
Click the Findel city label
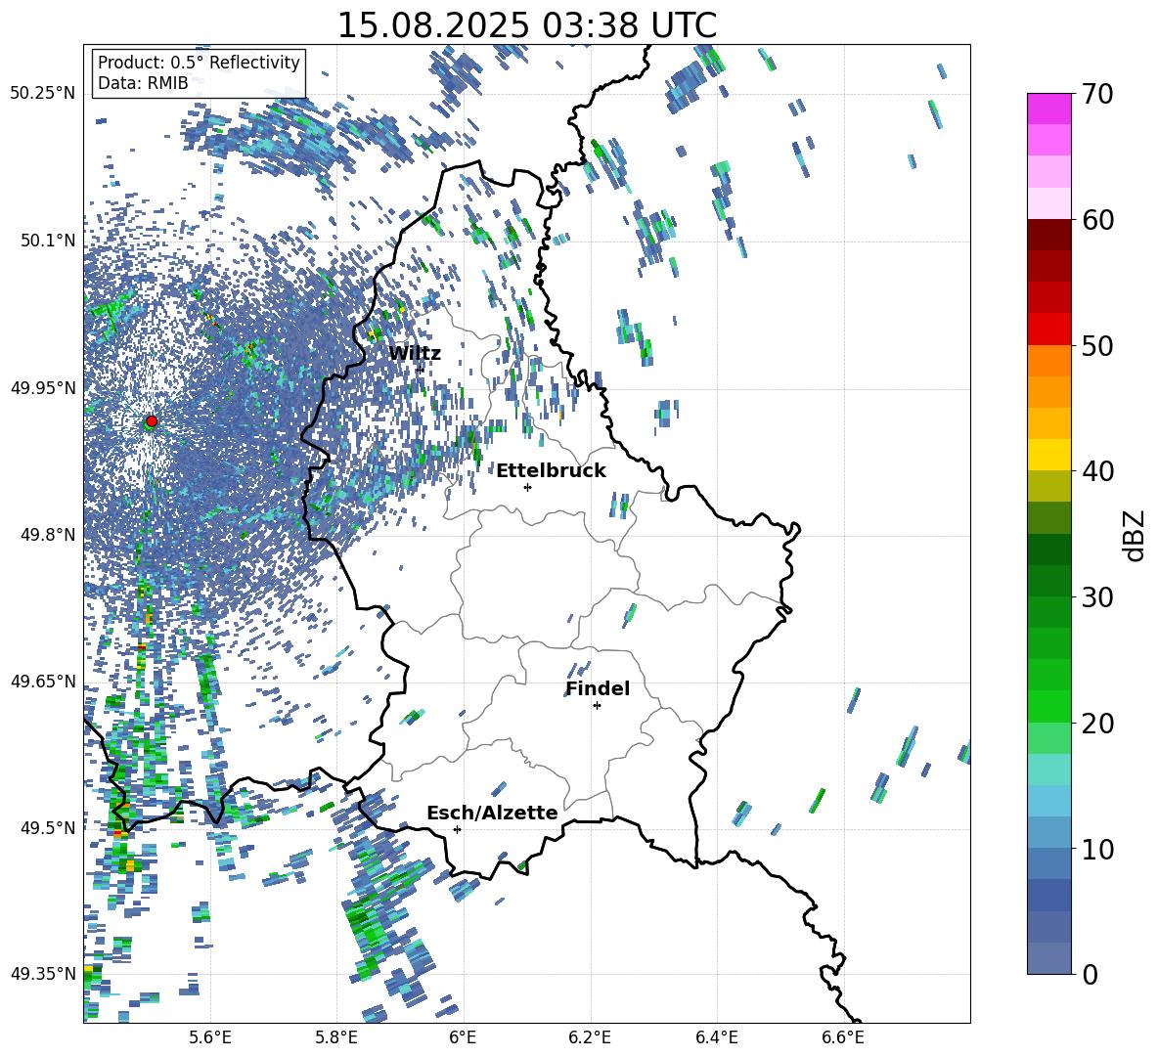598,688
